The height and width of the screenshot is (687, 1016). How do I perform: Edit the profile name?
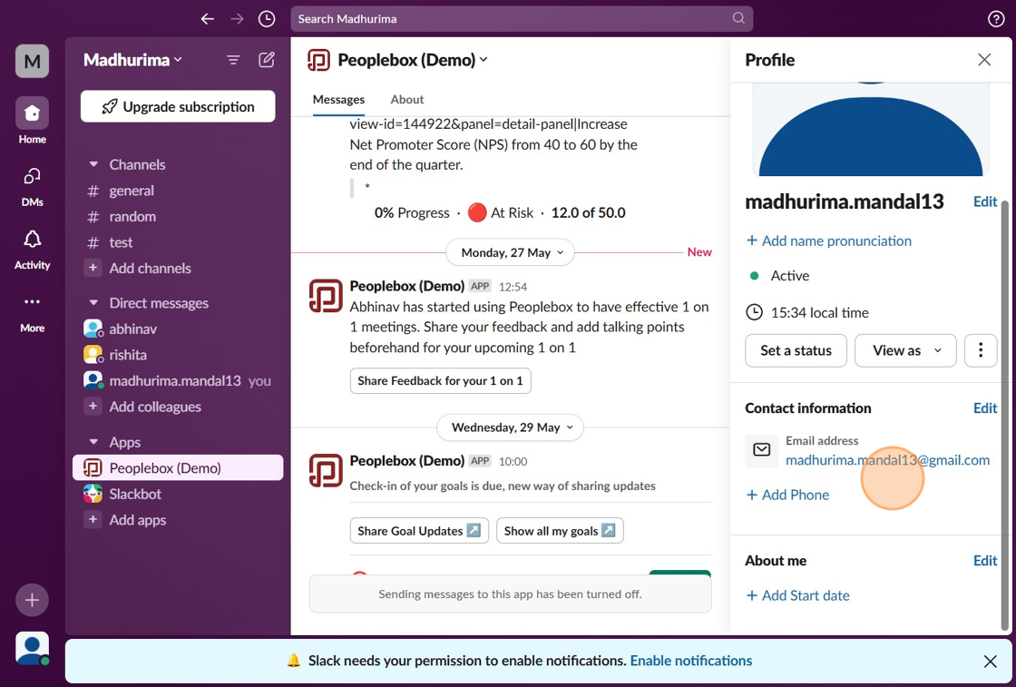point(985,201)
